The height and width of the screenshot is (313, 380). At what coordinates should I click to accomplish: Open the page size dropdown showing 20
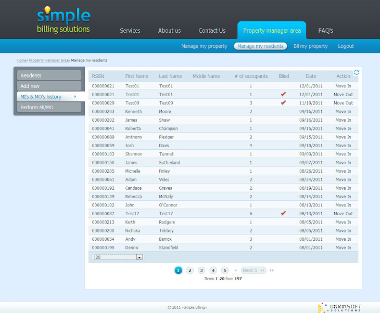[x=118, y=257]
